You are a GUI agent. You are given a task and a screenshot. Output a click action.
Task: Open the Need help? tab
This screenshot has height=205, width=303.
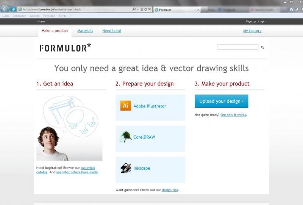coord(112,31)
